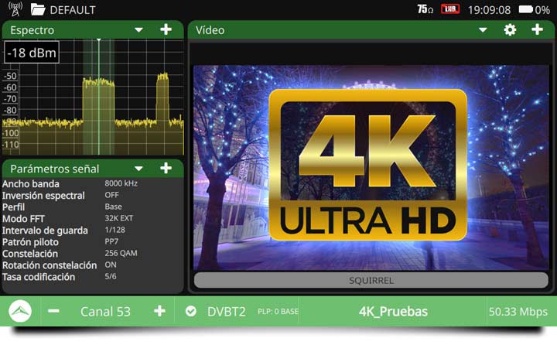
Task: Click the 4K Ultra HD video preview
Action: (371, 168)
